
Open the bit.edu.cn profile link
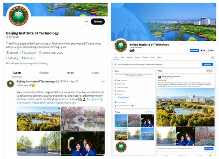point(30,53)
